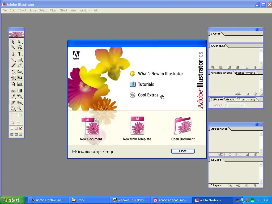Click trash icon in Layers panel
Viewport: 272px width, 204px height.
click(x=255, y=186)
